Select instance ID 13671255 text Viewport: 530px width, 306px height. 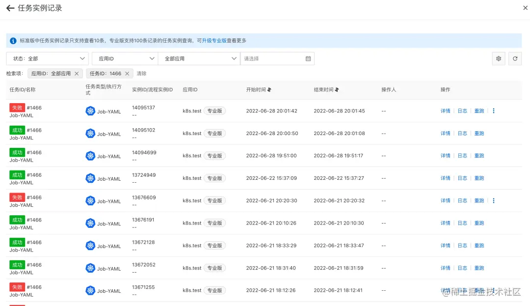143,287
